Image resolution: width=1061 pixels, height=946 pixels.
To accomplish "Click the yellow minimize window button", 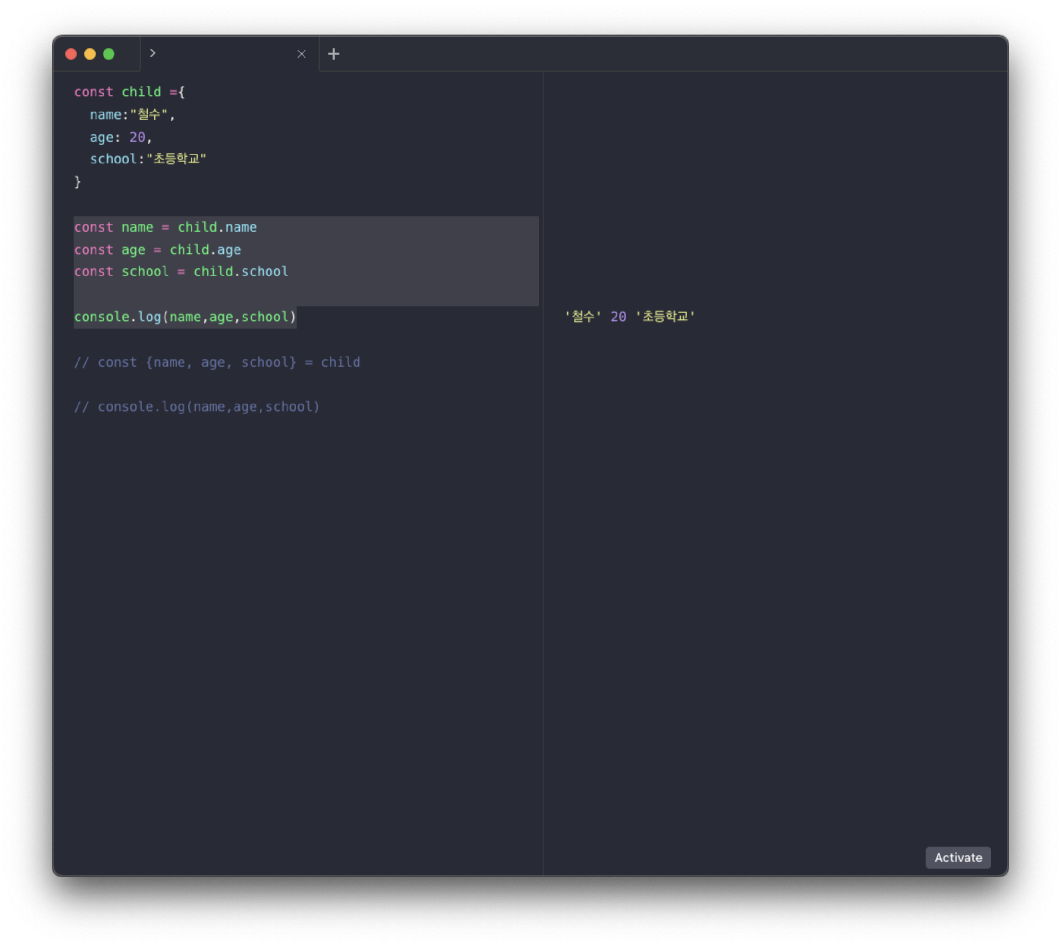I will (90, 54).
